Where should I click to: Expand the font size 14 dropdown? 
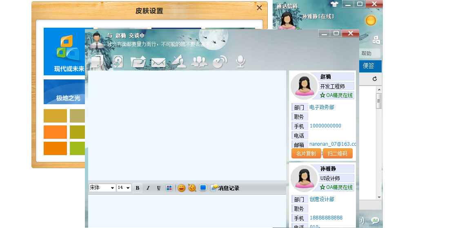click(x=124, y=188)
